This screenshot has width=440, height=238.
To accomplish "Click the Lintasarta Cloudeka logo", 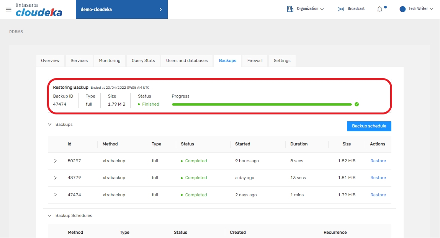I will click(39, 10).
